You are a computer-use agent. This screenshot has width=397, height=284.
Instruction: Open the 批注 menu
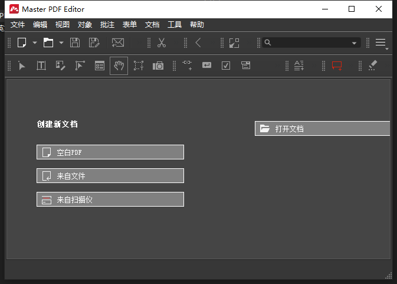coord(107,25)
